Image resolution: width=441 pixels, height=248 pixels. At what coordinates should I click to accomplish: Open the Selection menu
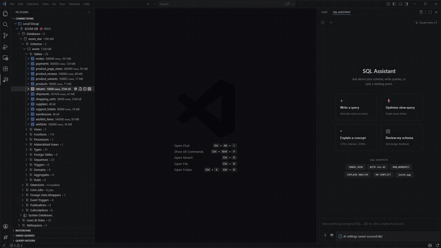point(33,4)
